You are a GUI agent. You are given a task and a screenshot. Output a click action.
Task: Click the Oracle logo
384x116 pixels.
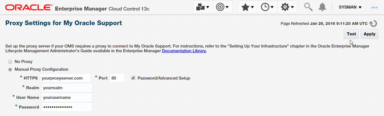(x=29, y=7)
